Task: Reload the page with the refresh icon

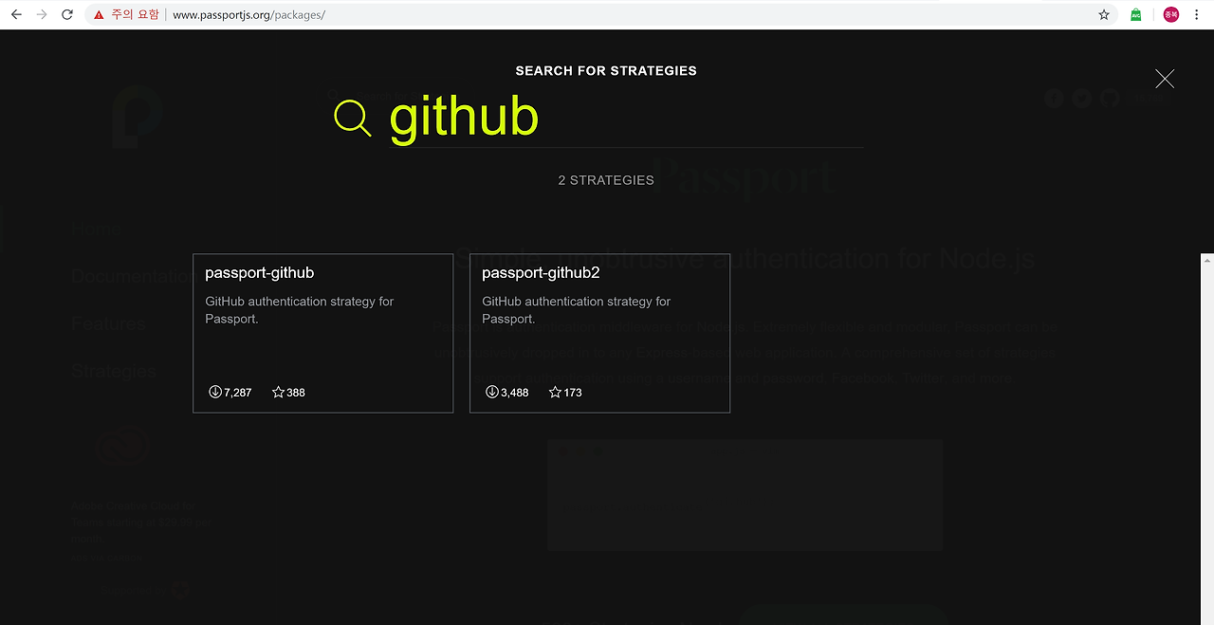Action: [x=67, y=14]
